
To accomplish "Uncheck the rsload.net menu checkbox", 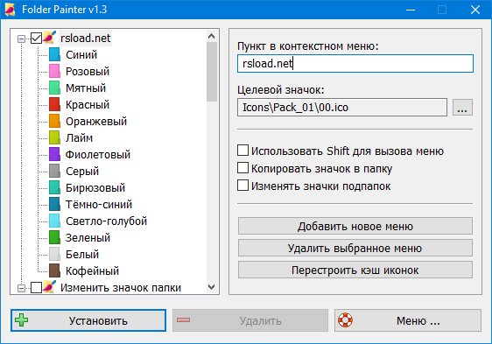I will coord(37,39).
